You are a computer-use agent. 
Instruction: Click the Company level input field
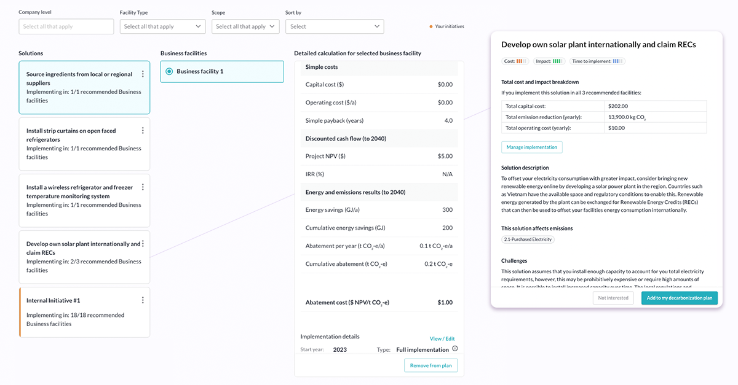coord(66,26)
